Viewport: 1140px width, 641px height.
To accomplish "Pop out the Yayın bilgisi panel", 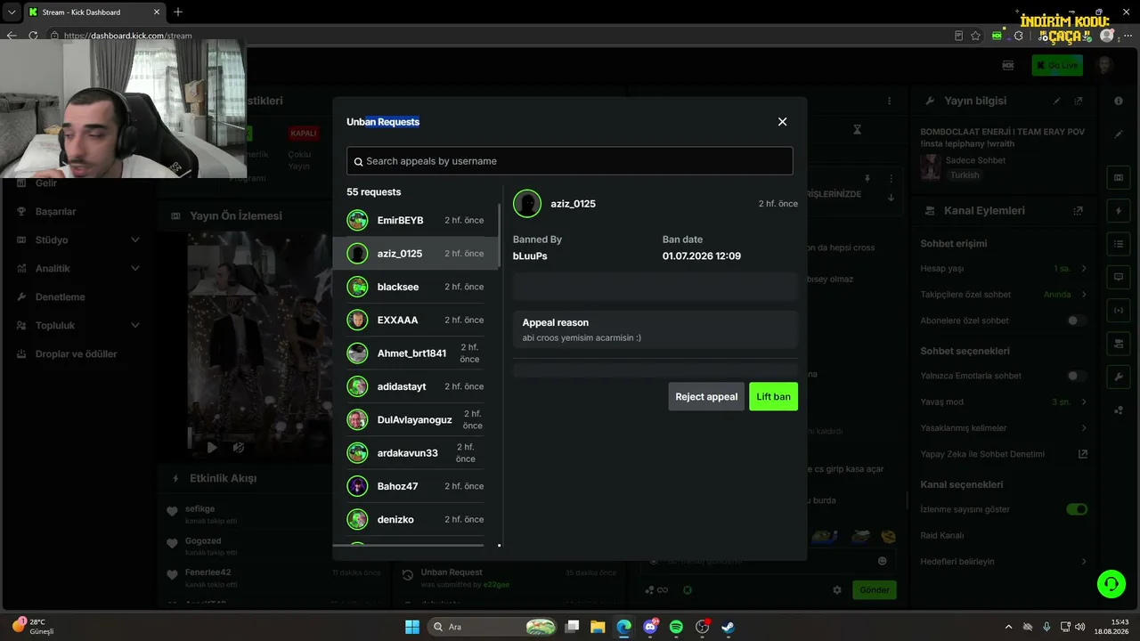I will (x=1079, y=101).
